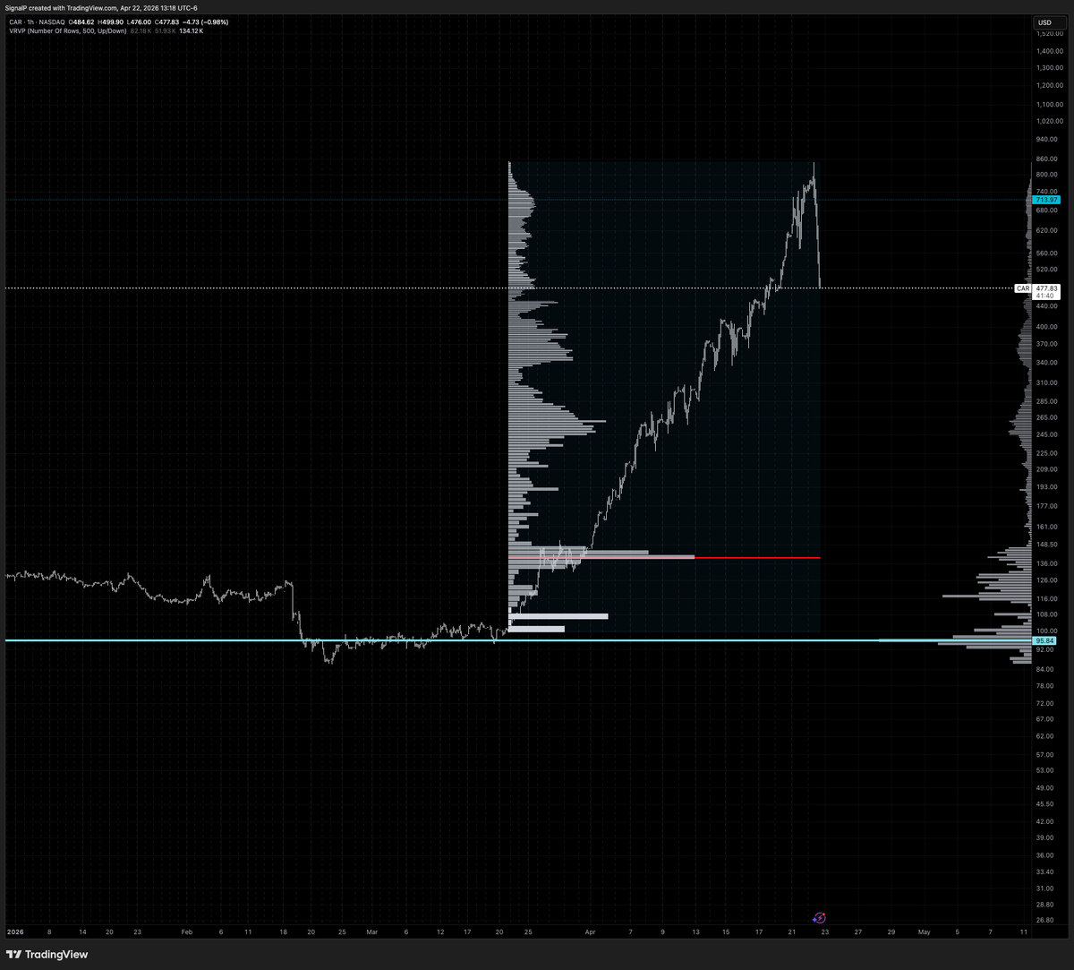Click the Mar label on time axis
This screenshot has height=970, width=1074.
click(372, 931)
